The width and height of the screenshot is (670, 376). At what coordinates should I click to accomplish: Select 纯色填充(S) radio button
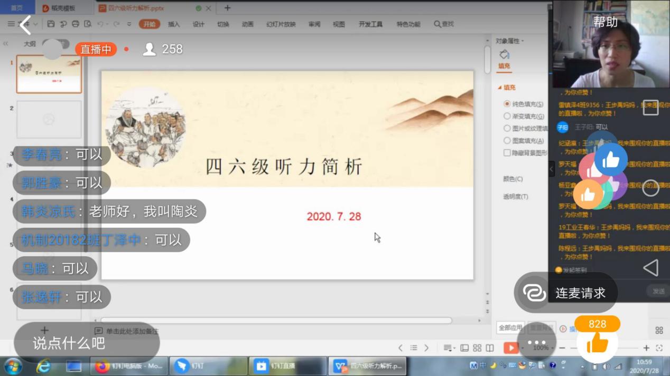pos(507,104)
